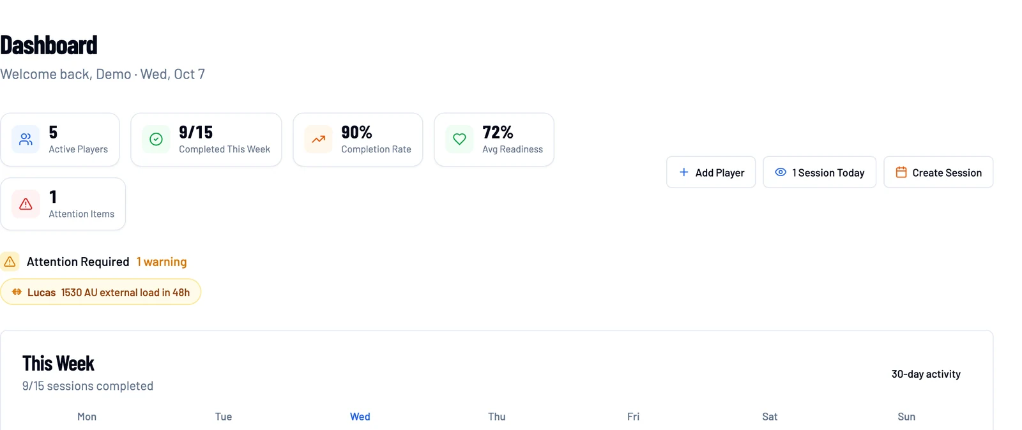1022x430 pixels.
Task: Select the Fri day column header
Action: (633, 417)
